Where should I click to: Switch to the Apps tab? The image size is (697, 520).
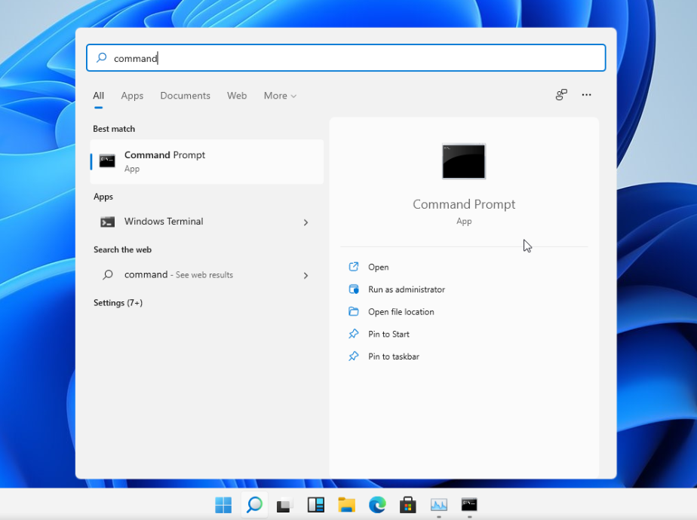click(x=132, y=96)
